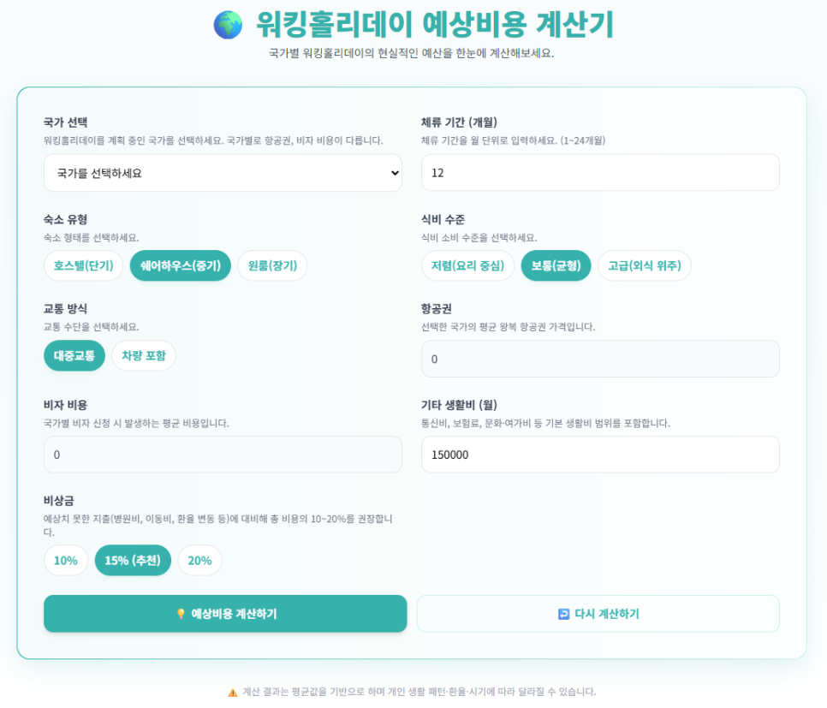Choose 원룸(장기) accommodation type
Viewport: 827px width, 708px height.
point(272,265)
